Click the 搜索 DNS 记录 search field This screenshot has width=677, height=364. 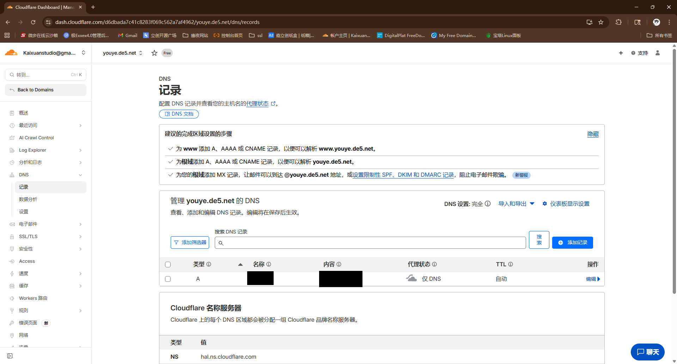(x=370, y=243)
